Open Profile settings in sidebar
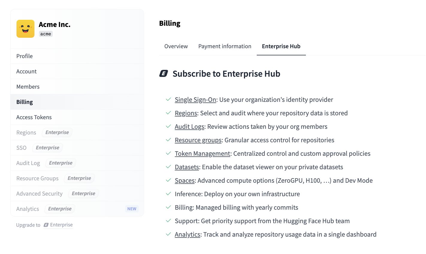426x254 pixels. (25, 56)
